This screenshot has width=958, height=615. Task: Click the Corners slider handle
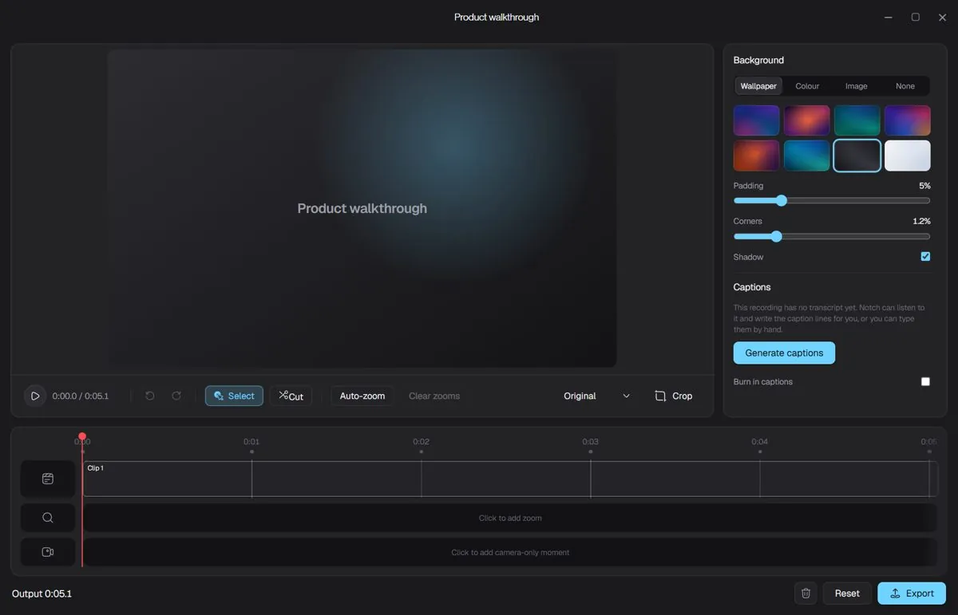(776, 236)
